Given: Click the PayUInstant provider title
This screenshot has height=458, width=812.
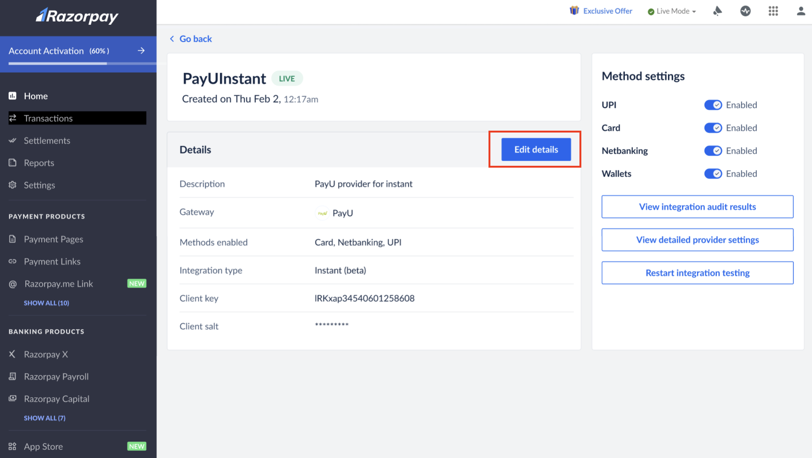Looking at the screenshot, I should [225, 79].
